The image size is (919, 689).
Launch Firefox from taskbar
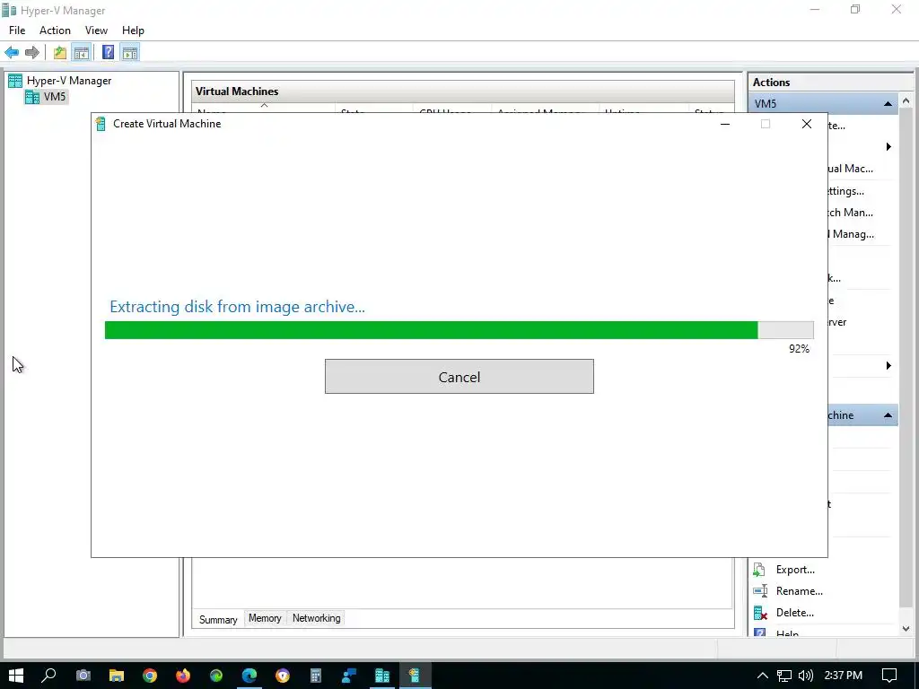(x=183, y=676)
